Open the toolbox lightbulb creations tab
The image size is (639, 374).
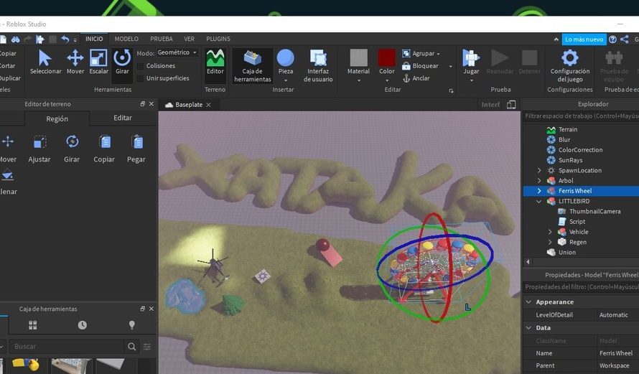[x=131, y=324]
